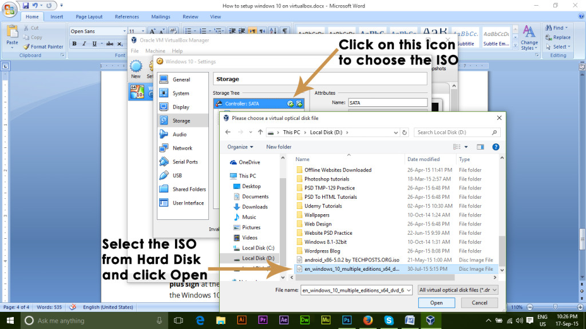Click New folder in file dialog
The image size is (586, 329).
pos(279,147)
